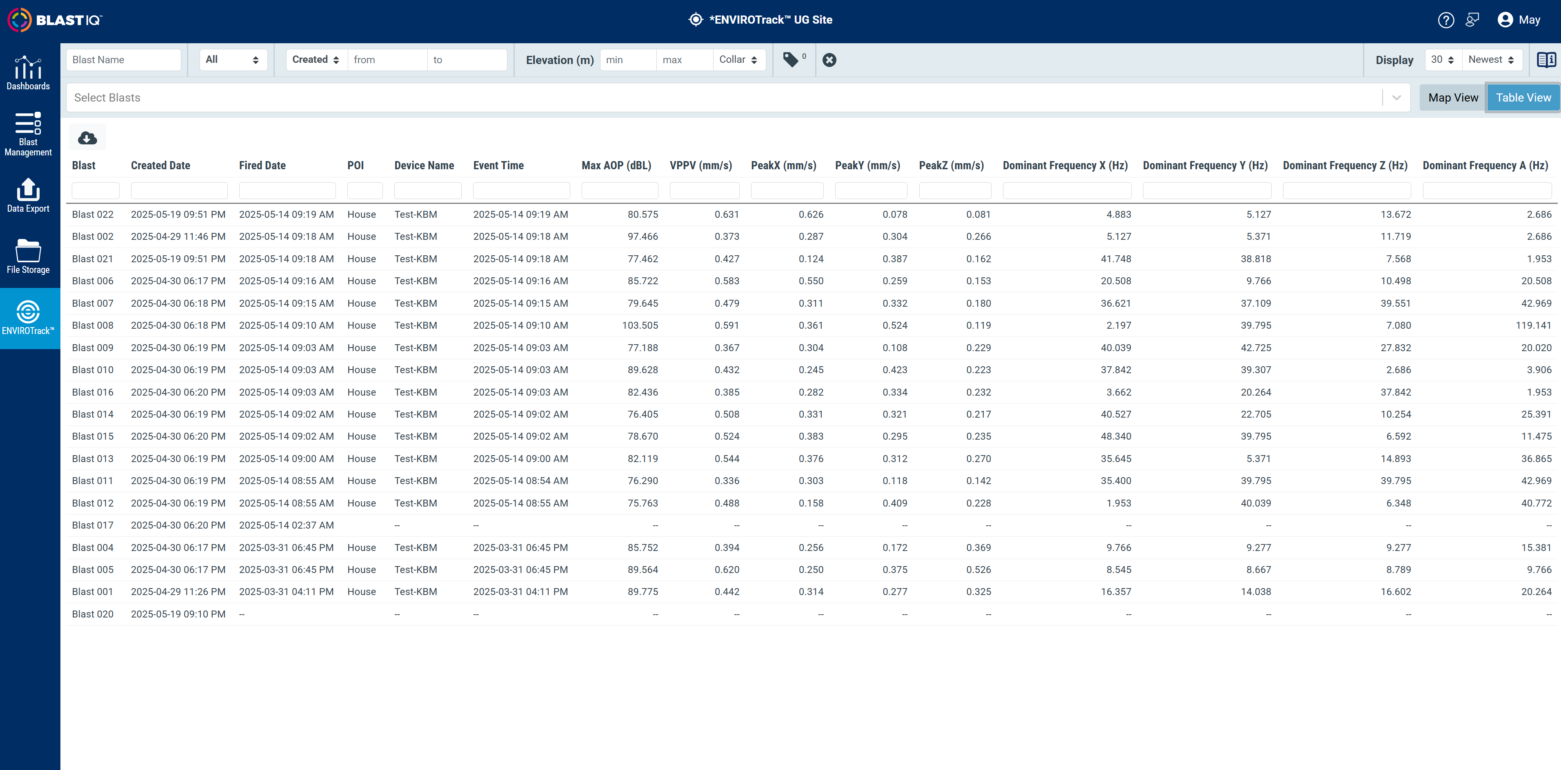The image size is (1561, 770).
Task: Sort by the Blast column header
Action: (x=84, y=165)
